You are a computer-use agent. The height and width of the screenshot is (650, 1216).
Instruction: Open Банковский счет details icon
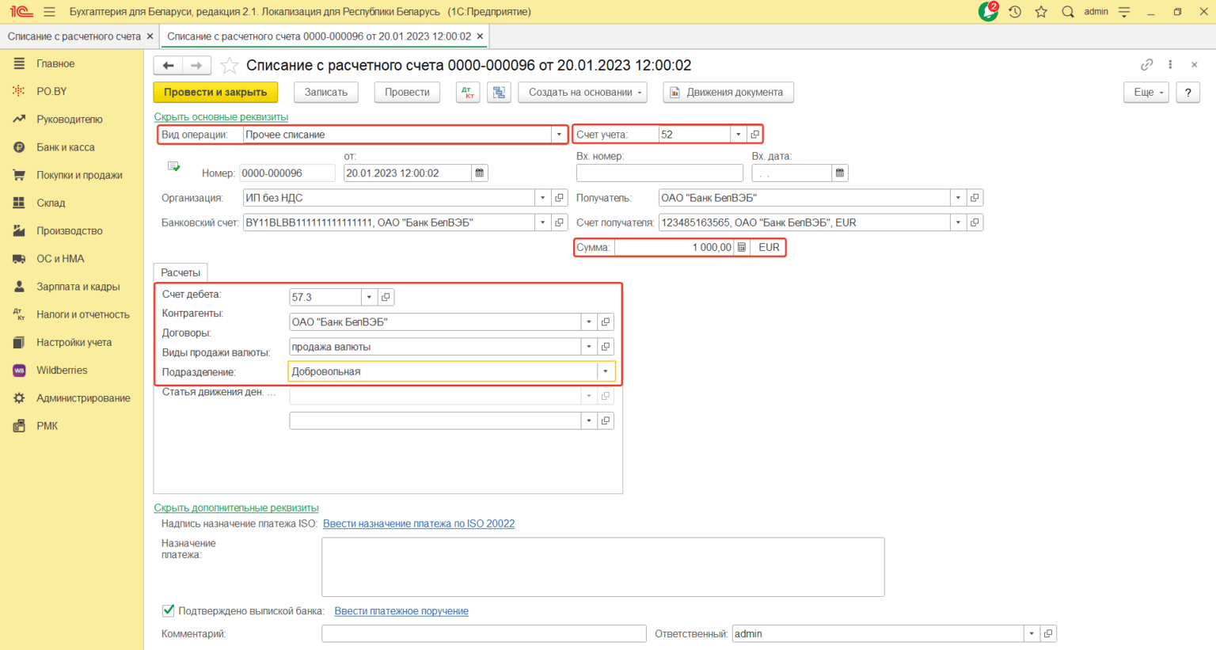tap(559, 223)
